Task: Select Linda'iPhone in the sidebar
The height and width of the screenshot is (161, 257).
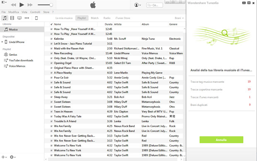Action: pos(17,42)
